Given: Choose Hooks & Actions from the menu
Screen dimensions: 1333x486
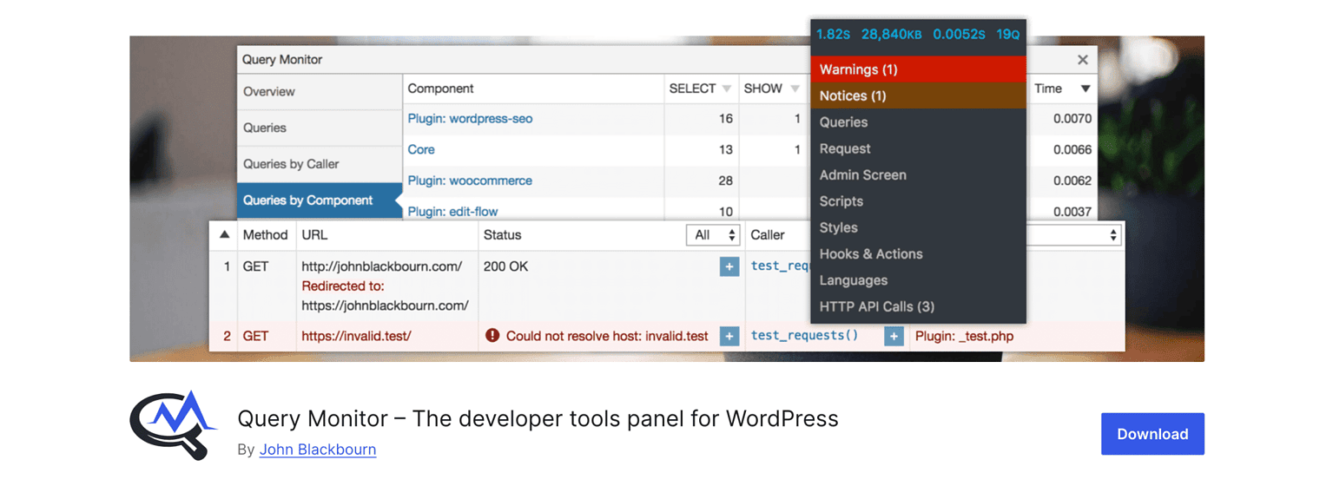Looking at the screenshot, I should [870, 254].
